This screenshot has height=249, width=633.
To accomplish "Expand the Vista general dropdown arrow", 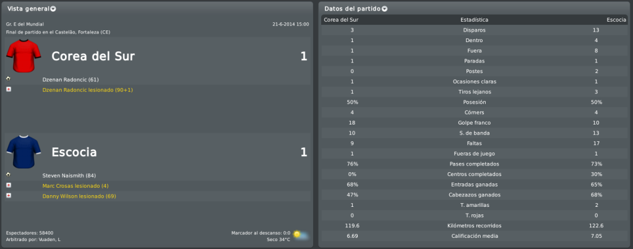I will click(54, 9).
